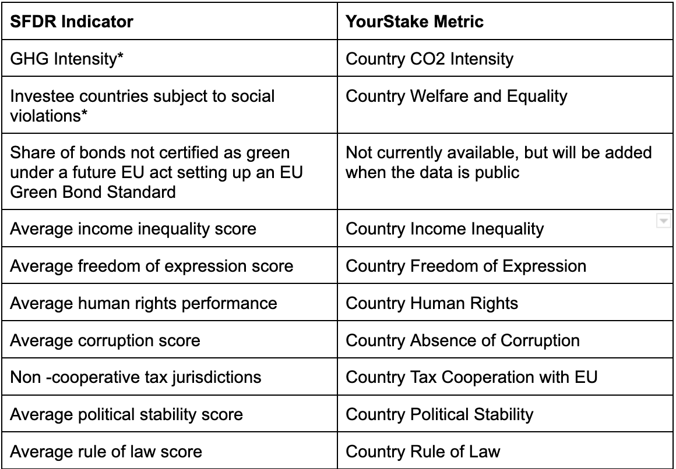Screen dimensions: 676x469
Task: Select the YourStake Metric header cell
Action: (x=505, y=21)
